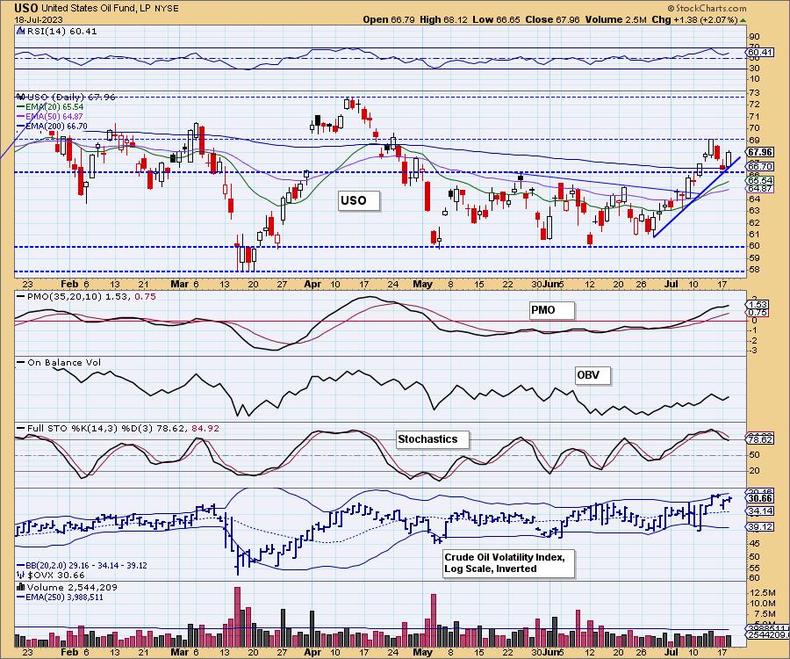This screenshot has height=659, width=790.
Task: Click the OHLC icon before $OVX 30.66
Action: [21, 575]
